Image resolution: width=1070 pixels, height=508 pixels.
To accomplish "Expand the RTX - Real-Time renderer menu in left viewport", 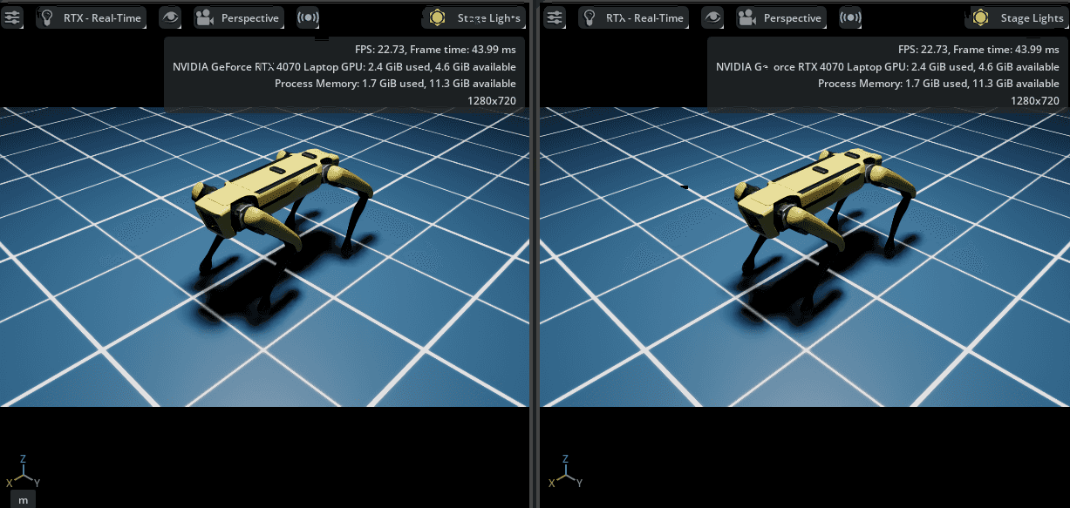I will pos(91,17).
